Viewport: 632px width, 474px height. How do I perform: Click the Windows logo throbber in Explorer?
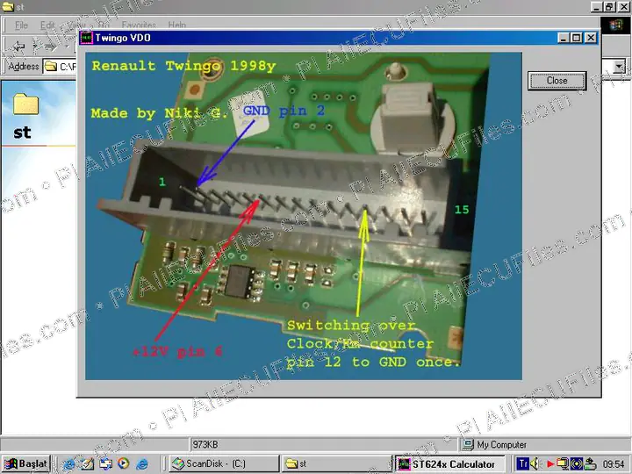click(x=615, y=25)
